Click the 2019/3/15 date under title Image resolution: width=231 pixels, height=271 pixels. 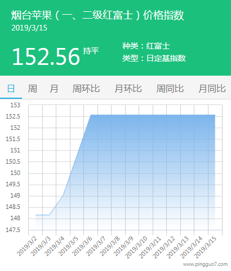[29, 28]
